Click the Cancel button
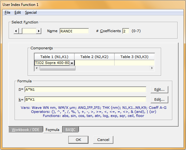186x150 pixels. pos(103,140)
